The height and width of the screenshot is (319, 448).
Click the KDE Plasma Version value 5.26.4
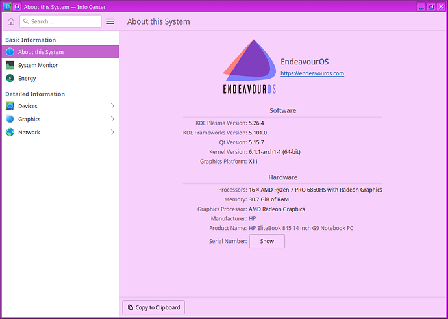(x=256, y=123)
